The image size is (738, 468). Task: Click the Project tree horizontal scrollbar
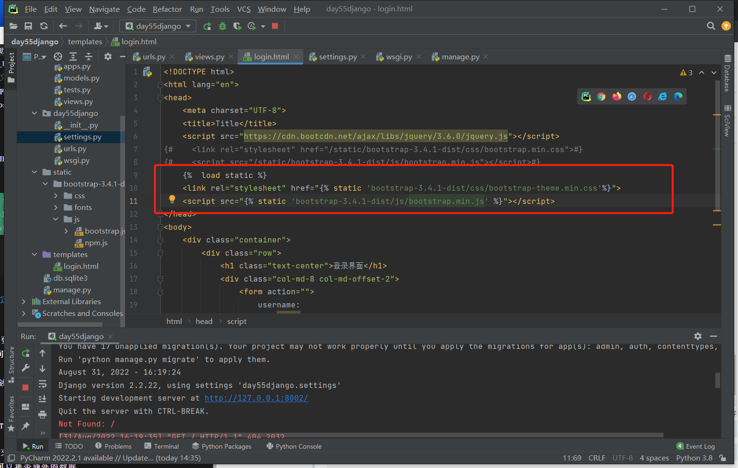(x=60, y=324)
